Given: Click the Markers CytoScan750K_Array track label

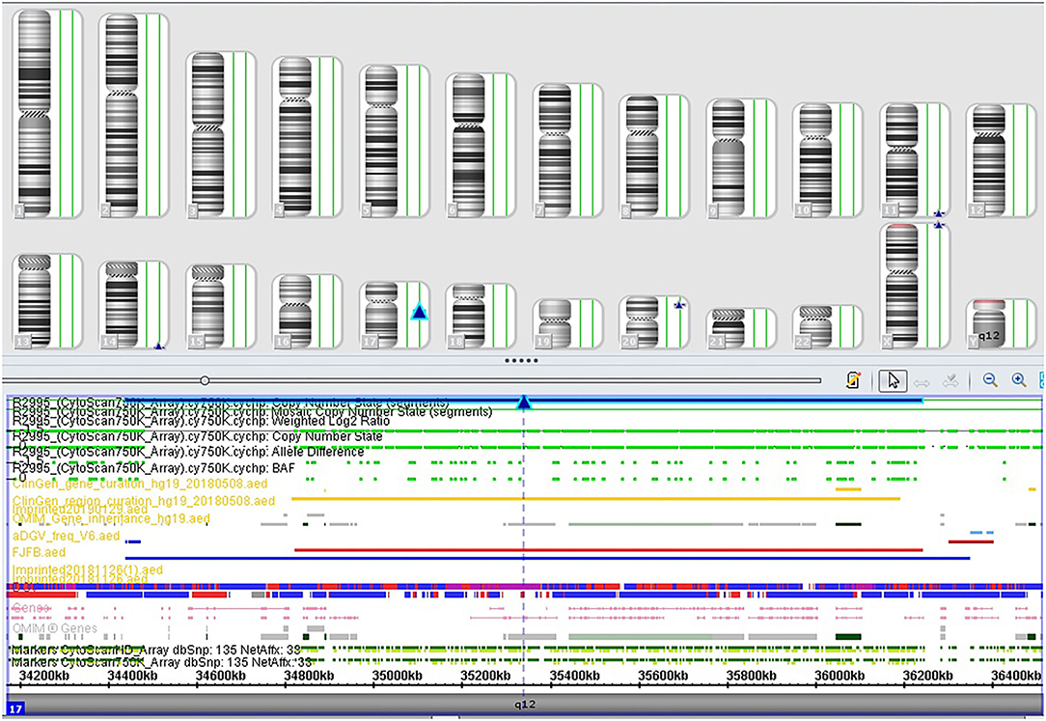Looking at the screenshot, I should pyautogui.click(x=162, y=662).
